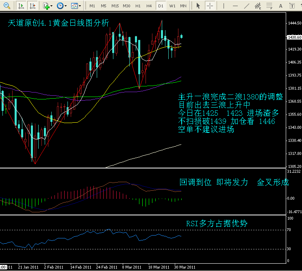Toggle chart shift from right edge

pyautogui.click(x=33, y=6)
